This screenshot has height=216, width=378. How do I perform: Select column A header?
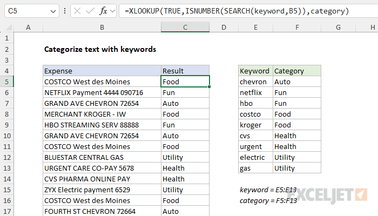pyautogui.click(x=28, y=27)
